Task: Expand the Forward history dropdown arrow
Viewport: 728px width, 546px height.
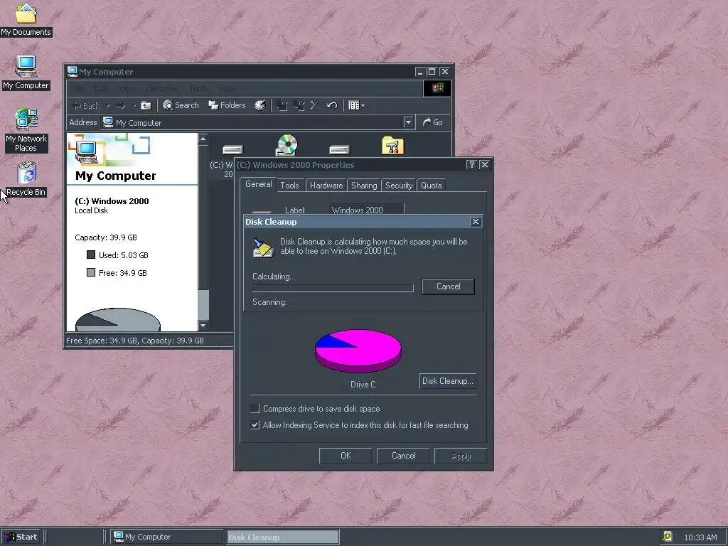Action: (x=133, y=107)
